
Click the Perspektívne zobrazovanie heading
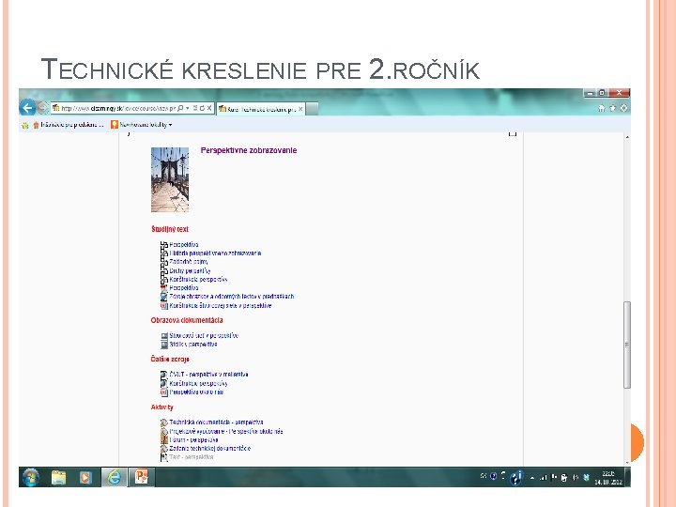(x=249, y=150)
